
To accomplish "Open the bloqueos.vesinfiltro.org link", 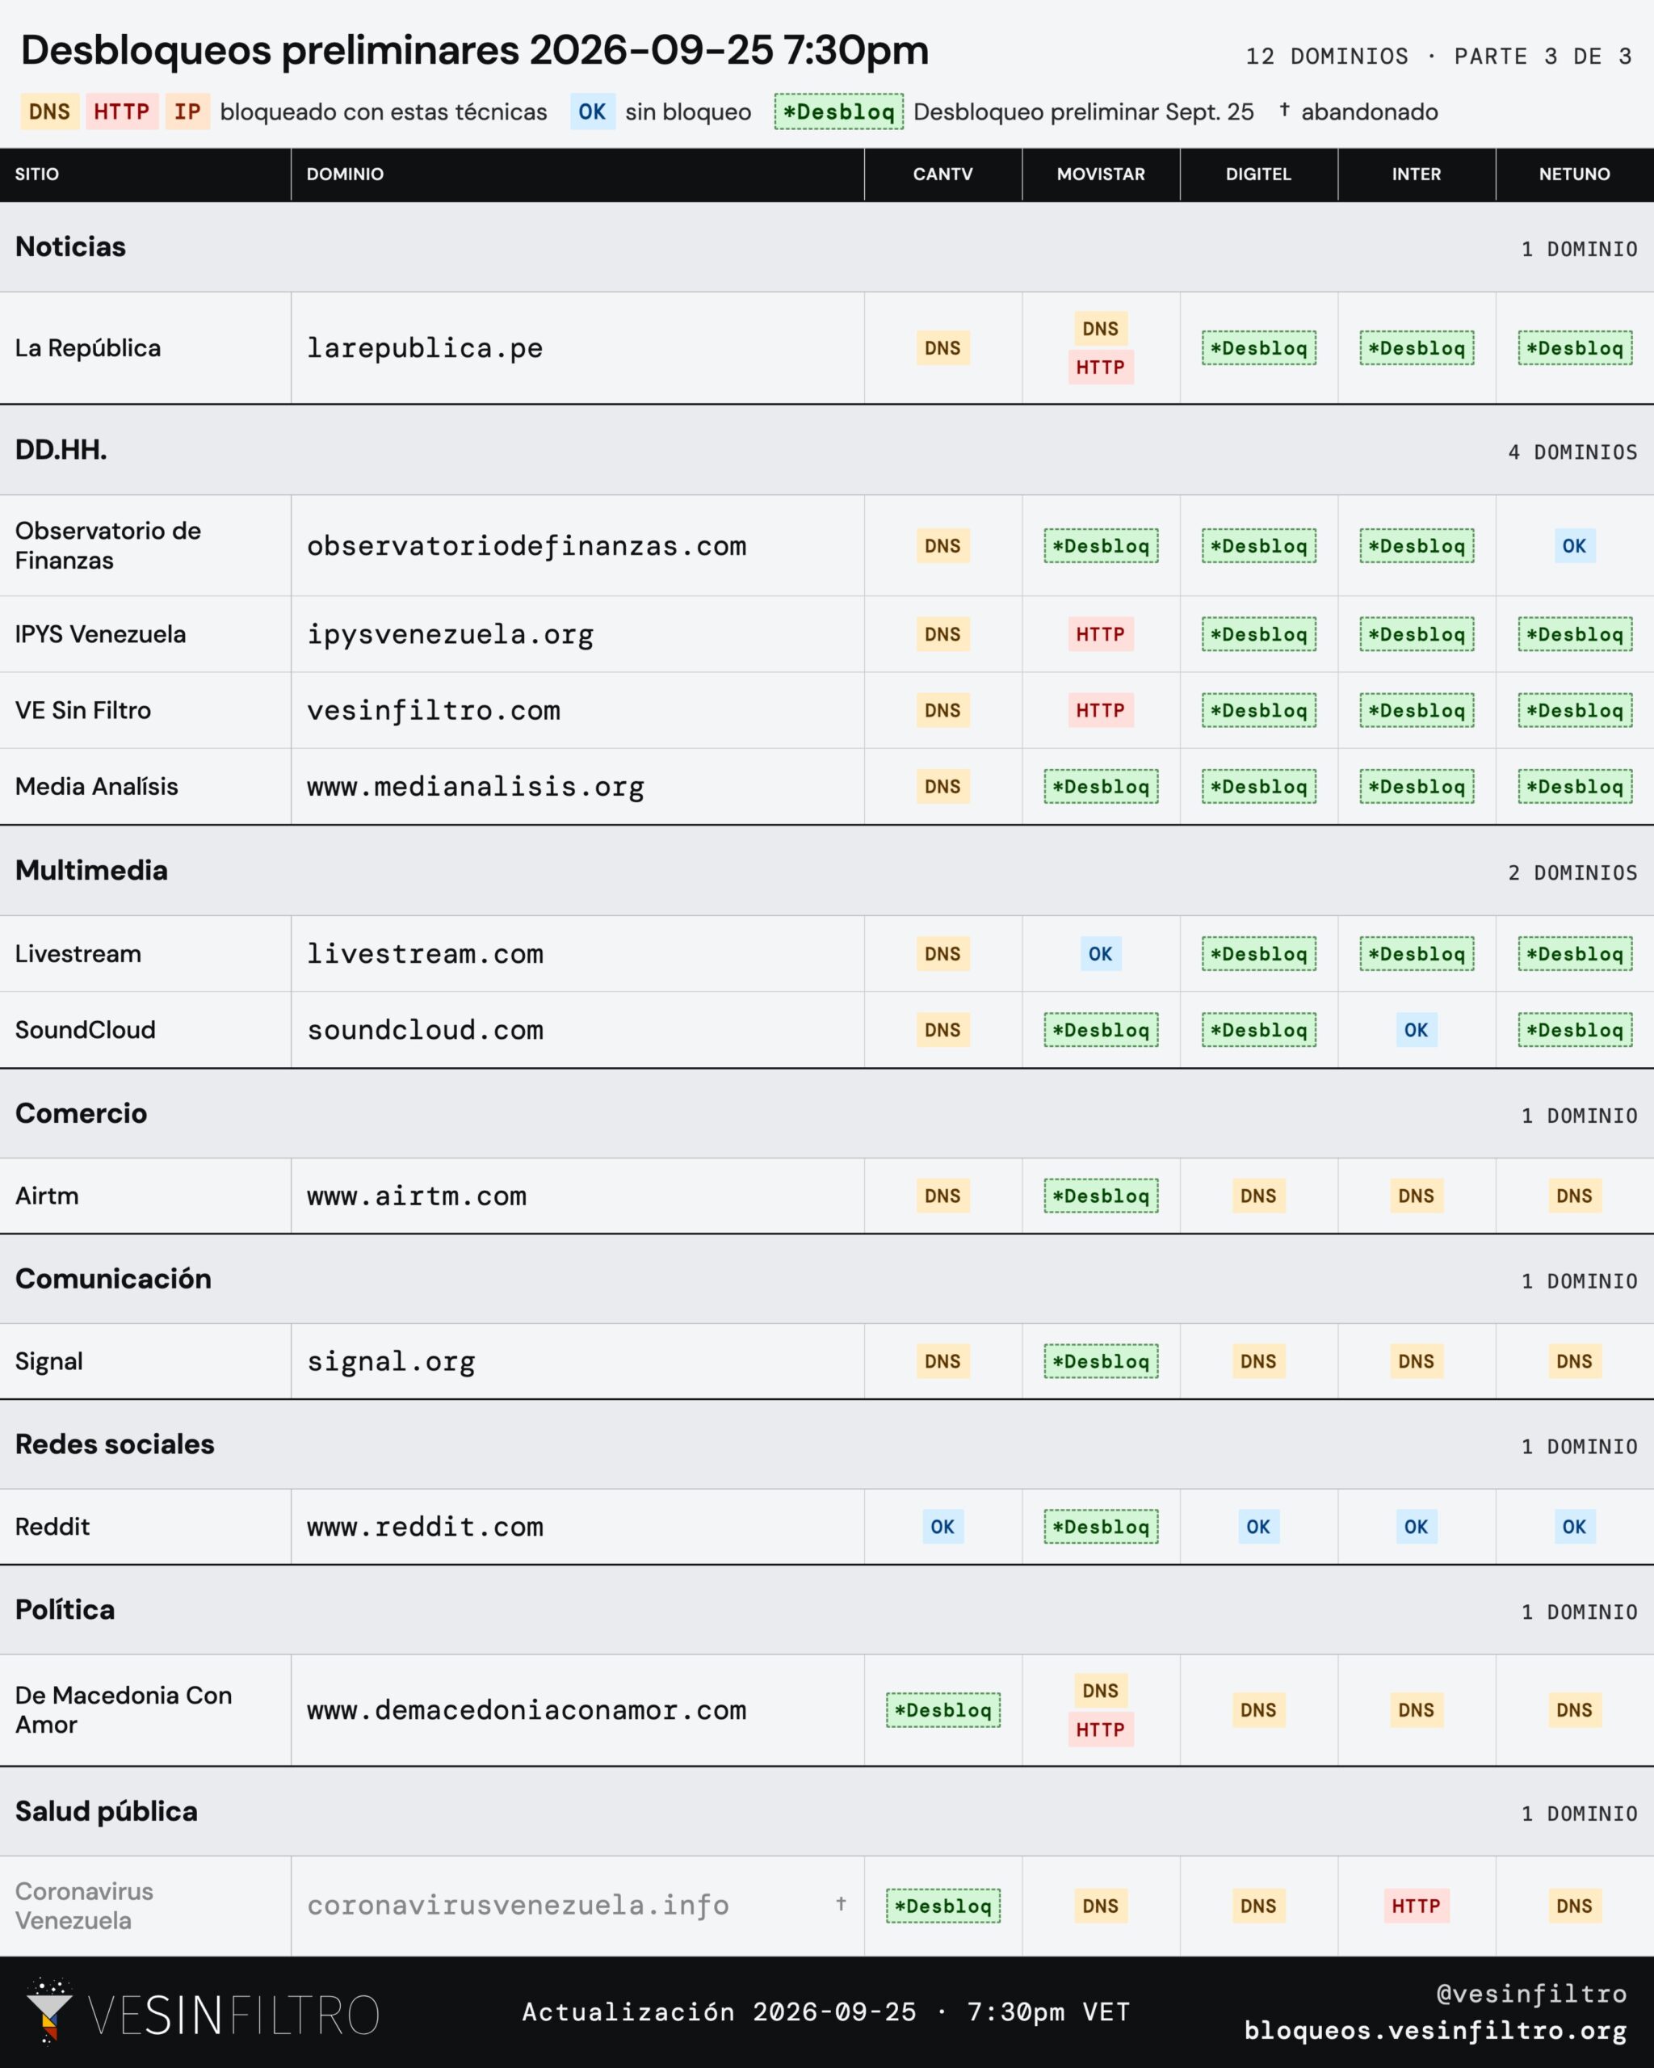I will [x=1434, y=2030].
